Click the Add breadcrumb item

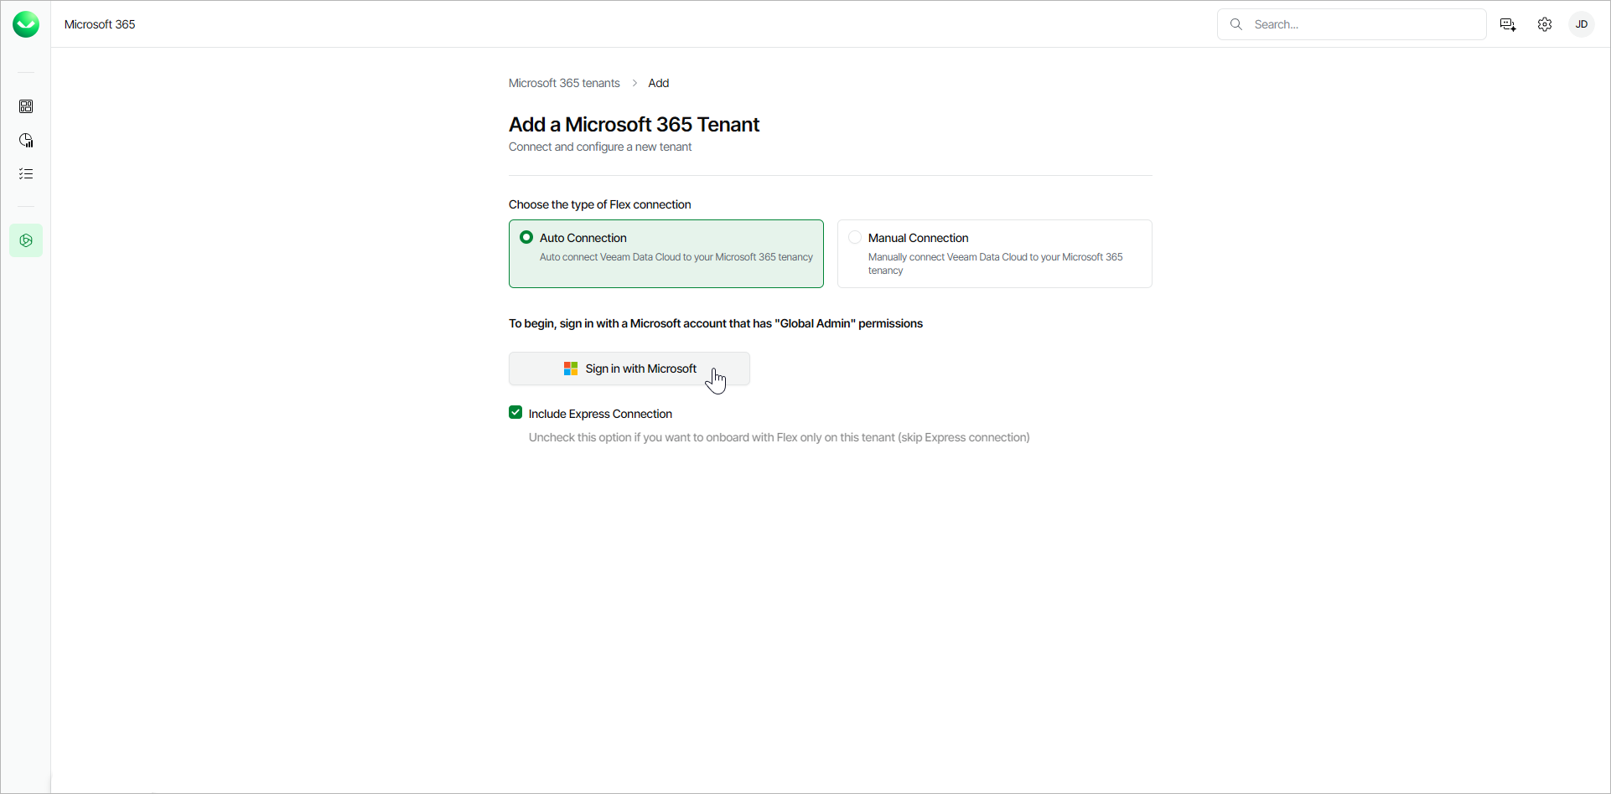tap(658, 83)
